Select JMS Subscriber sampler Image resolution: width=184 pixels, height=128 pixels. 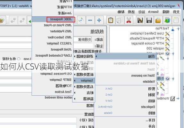pos(53,37)
